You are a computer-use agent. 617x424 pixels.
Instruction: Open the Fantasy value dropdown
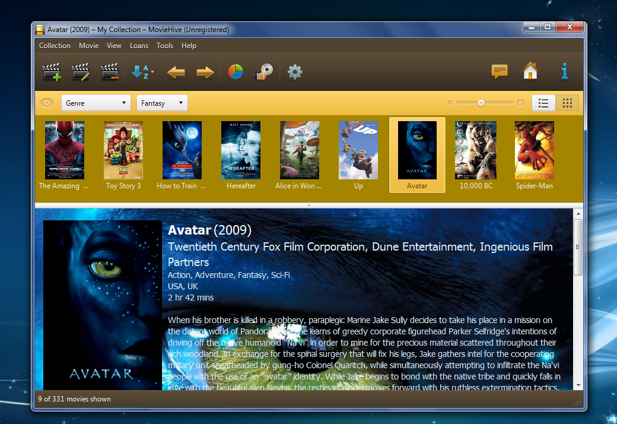click(162, 103)
